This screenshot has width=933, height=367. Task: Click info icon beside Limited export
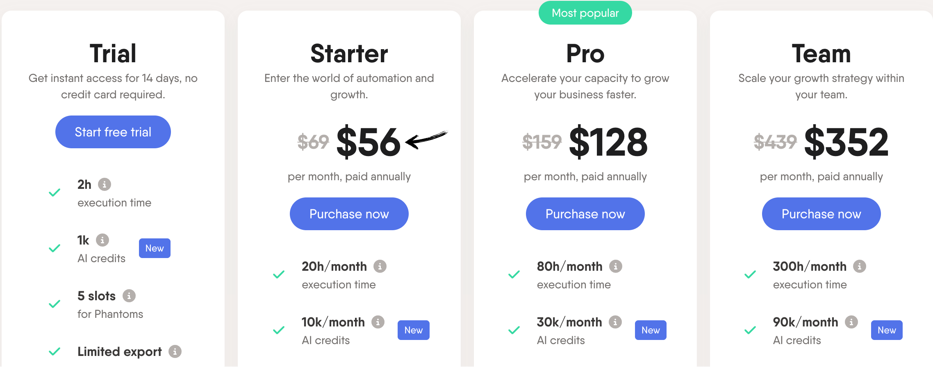175,351
